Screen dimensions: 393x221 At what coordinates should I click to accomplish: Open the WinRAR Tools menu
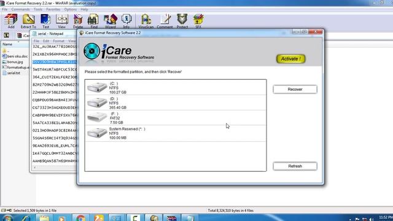click(x=38, y=9)
